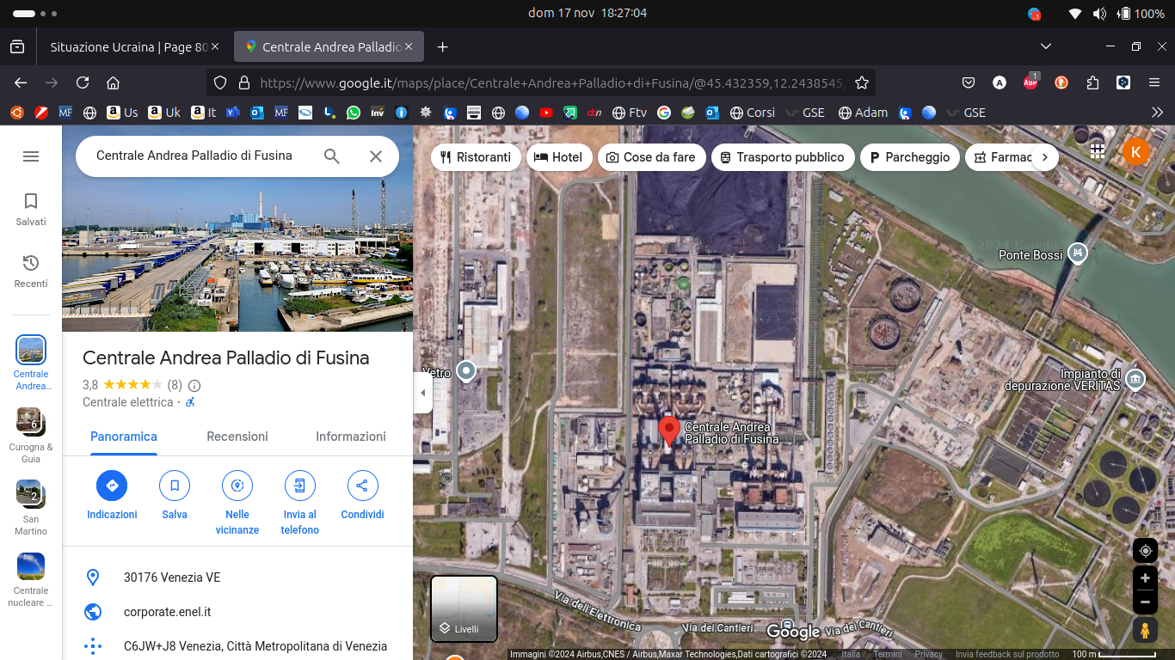Filter by Parcheggio chip
Screen dimensions: 1175x660
pyautogui.click(x=910, y=157)
